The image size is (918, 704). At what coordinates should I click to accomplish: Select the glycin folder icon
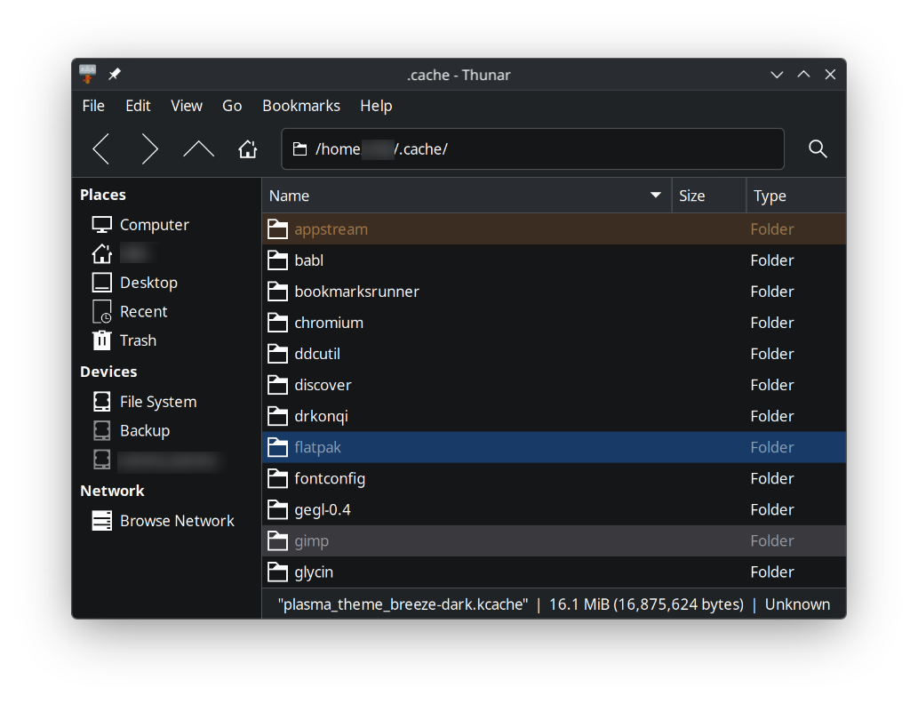277,572
